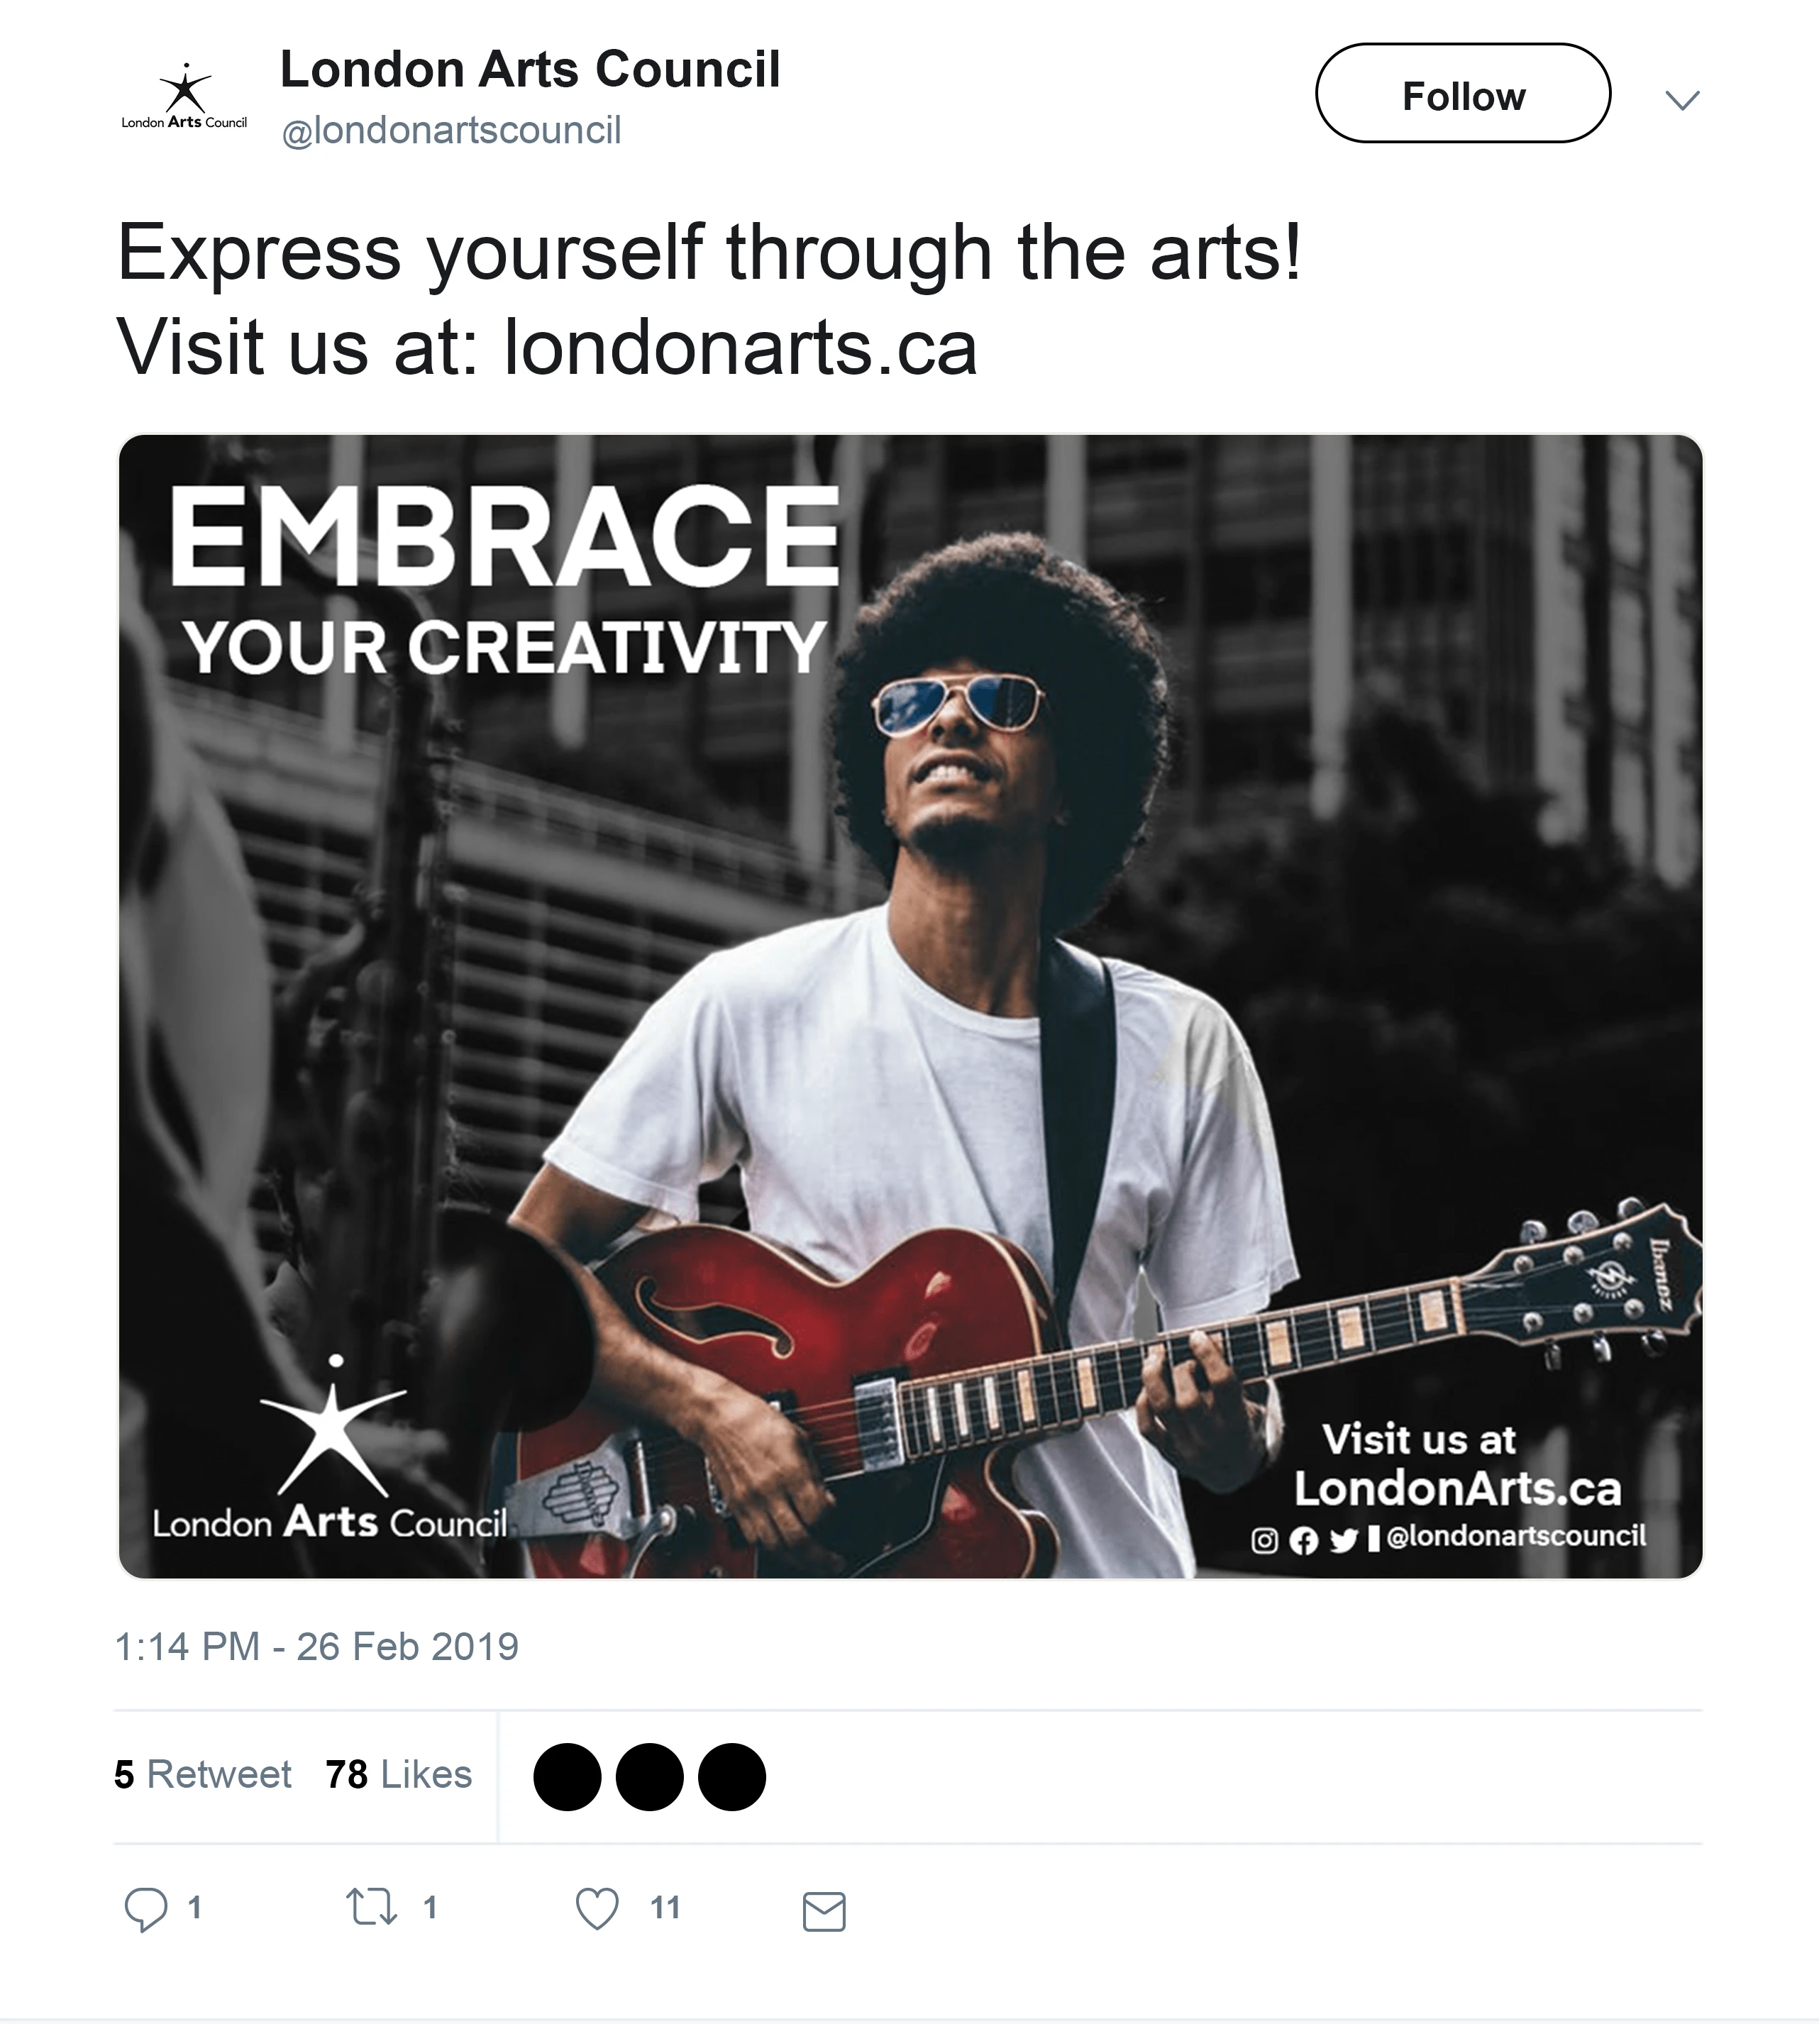Follow the London Arts Council account
1819x2024 pixels.
pyautogui.click(x=1462, y=94)
